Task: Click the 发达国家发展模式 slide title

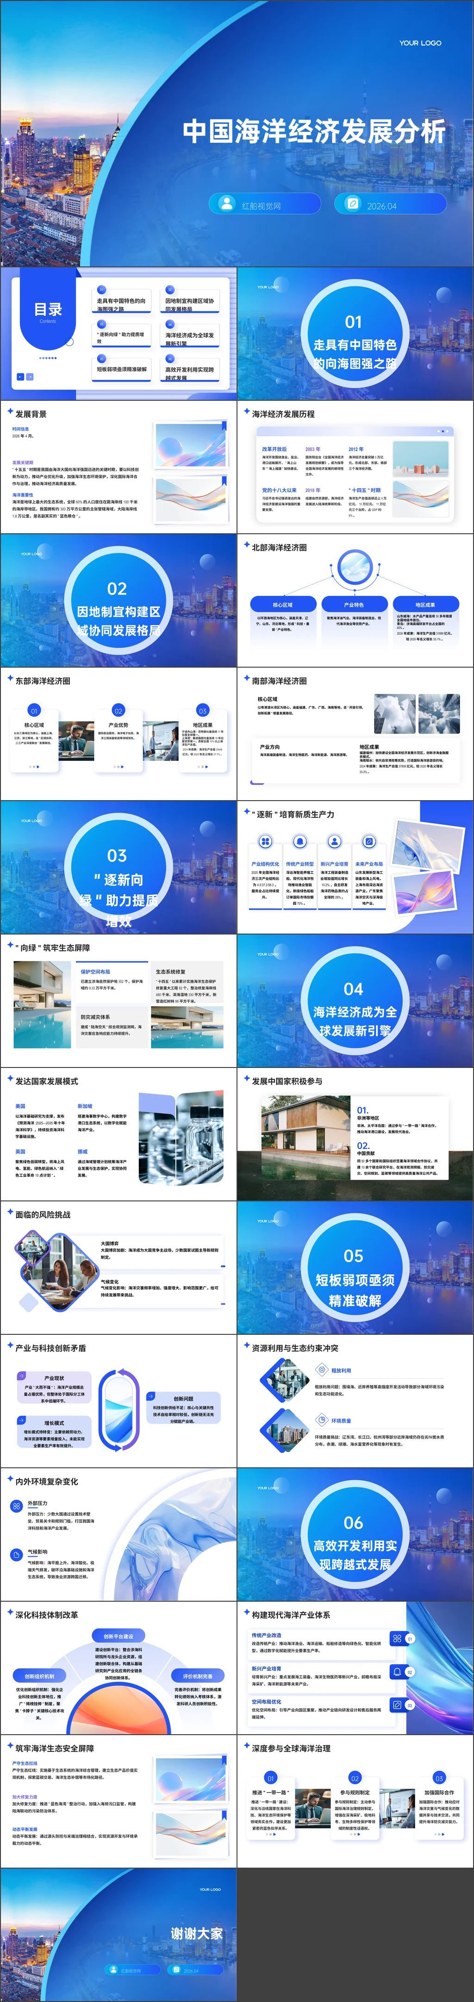Action: point(47,1081)
